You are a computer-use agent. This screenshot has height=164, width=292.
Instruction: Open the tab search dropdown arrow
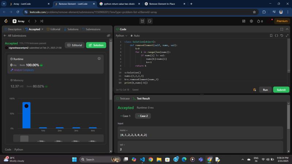point(4,4)
